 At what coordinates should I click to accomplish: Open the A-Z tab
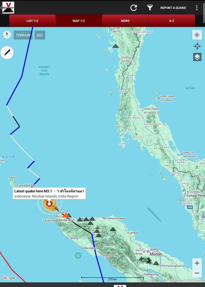pos(172,21)
